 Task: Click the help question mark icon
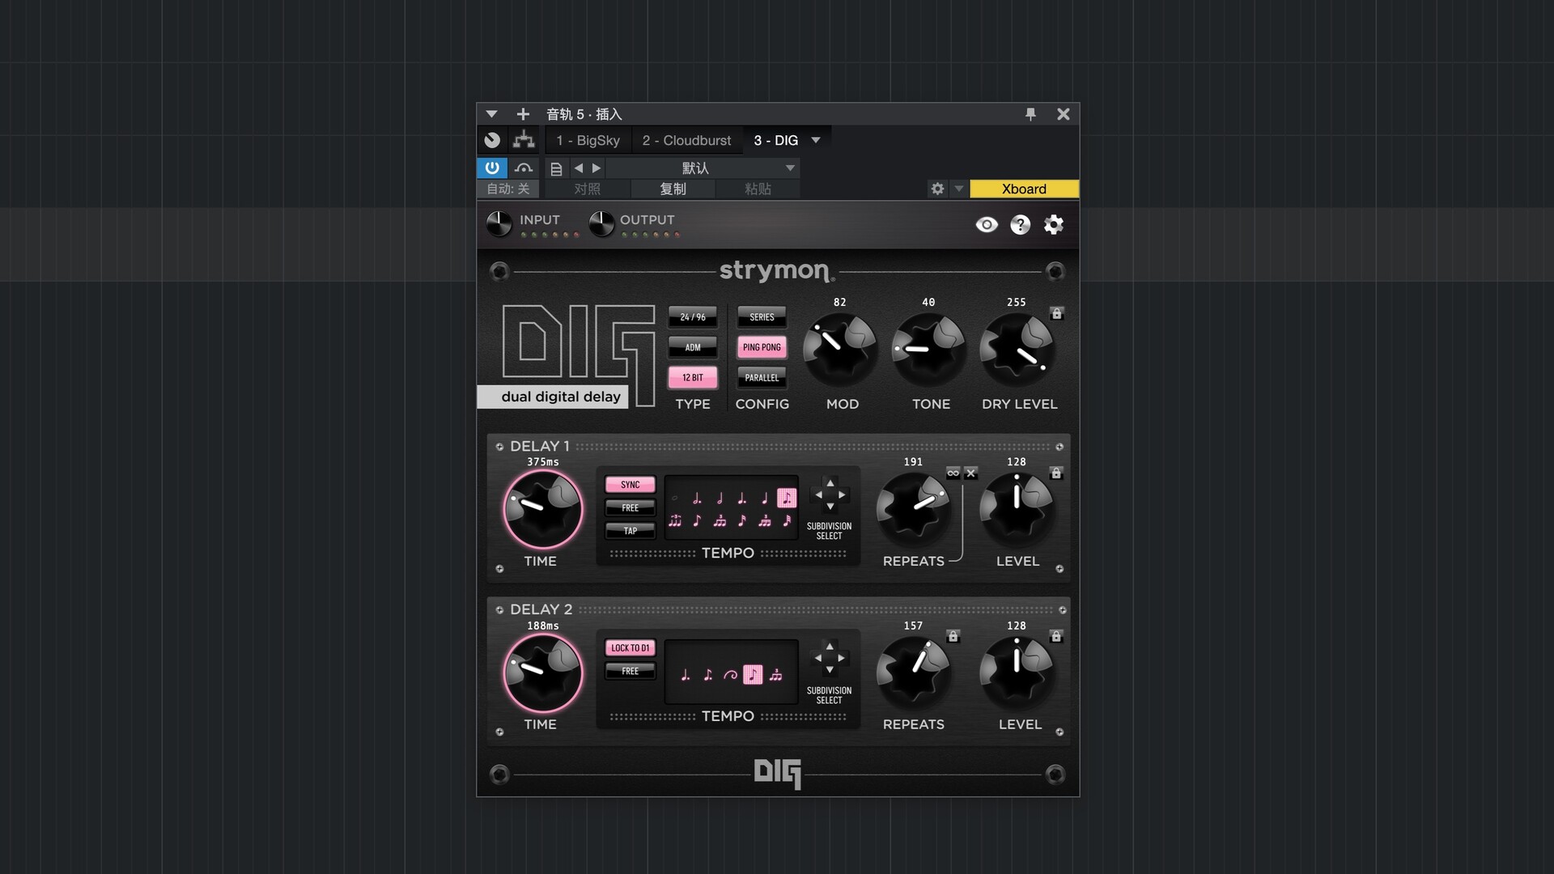[x=1020, y=225]
